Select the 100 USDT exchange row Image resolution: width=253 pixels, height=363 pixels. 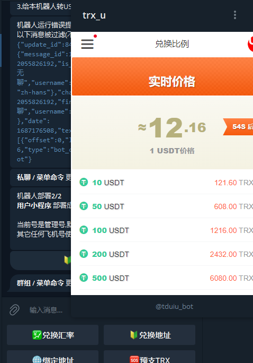[166, 230]
